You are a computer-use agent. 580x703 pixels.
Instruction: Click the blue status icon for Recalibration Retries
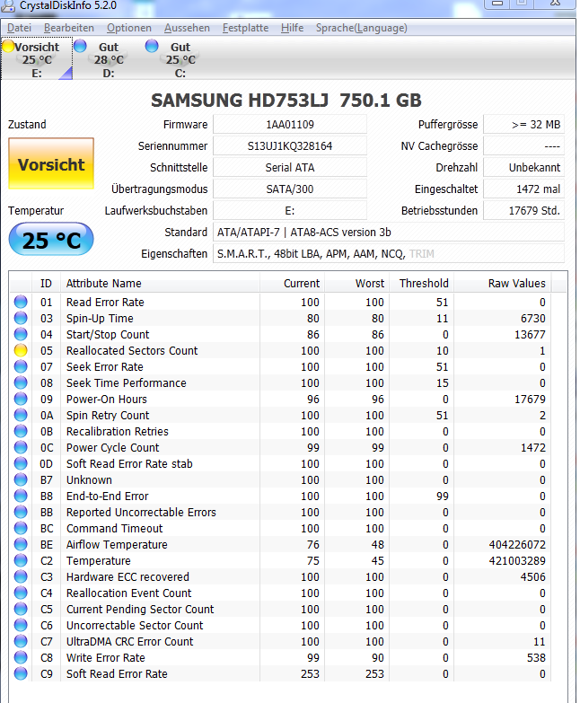pyautogui.click(x=21, y=431)
